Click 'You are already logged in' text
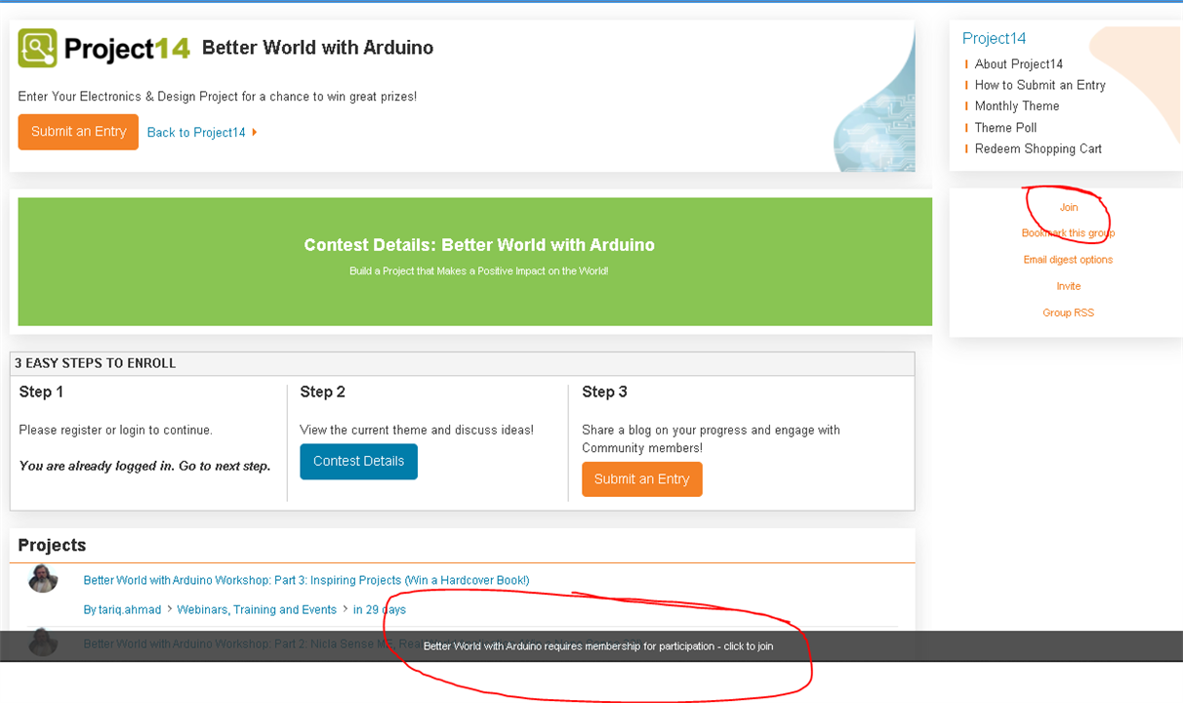 click(x=144, y=467)
